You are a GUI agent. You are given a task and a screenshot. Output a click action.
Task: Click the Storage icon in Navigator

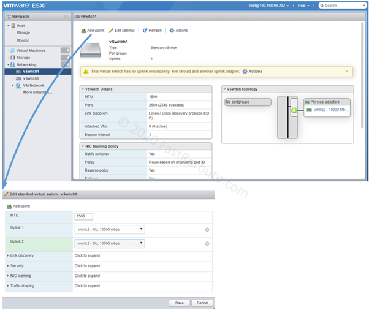pyautogui.click(x=13, y=58)
